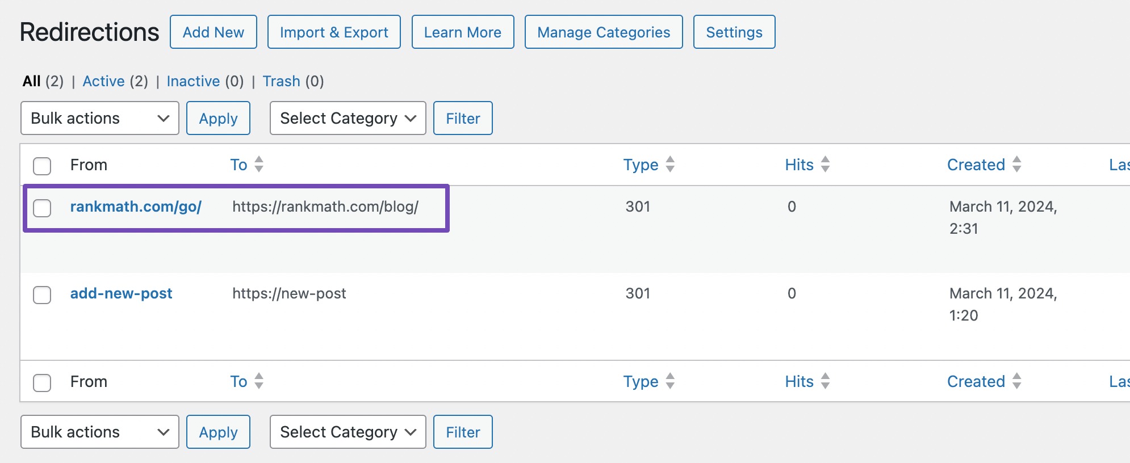
Task: Open Import & Export
Action: 334,32
